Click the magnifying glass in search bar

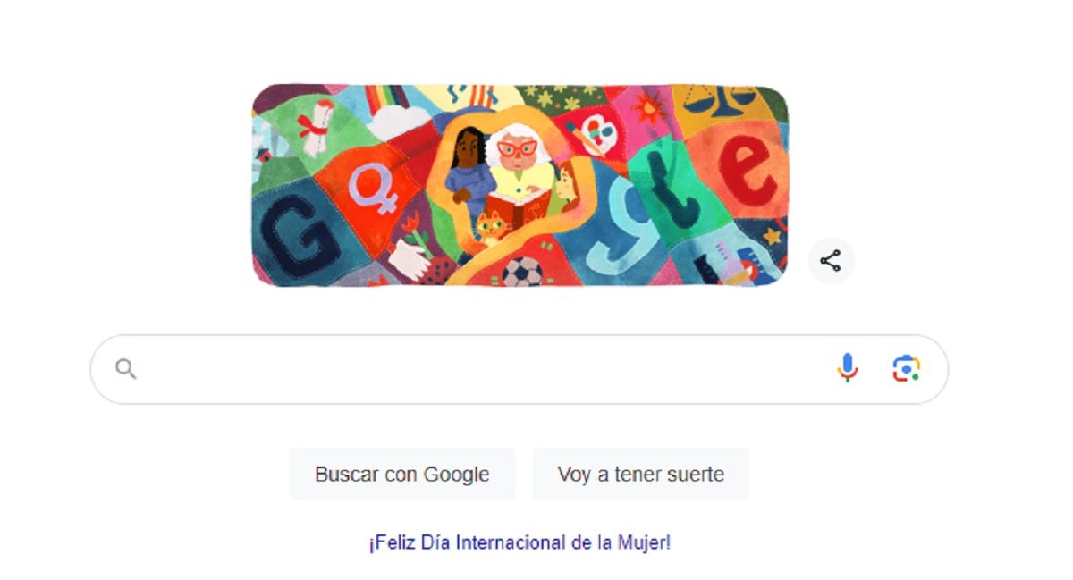(x=126, y=369)
